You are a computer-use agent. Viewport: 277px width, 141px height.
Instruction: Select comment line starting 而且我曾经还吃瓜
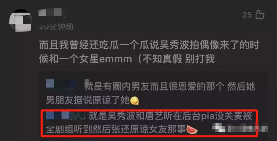[x=149, y=46]
